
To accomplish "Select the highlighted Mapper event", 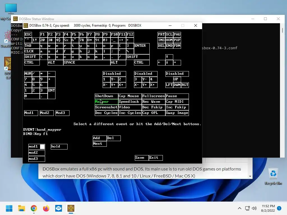I will (106, 102).
